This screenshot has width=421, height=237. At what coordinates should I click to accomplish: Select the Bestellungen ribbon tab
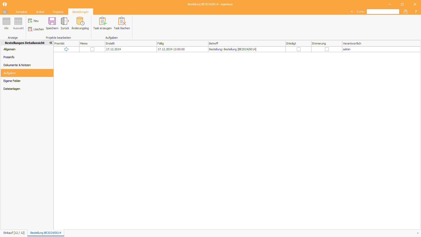pos(81,12)
